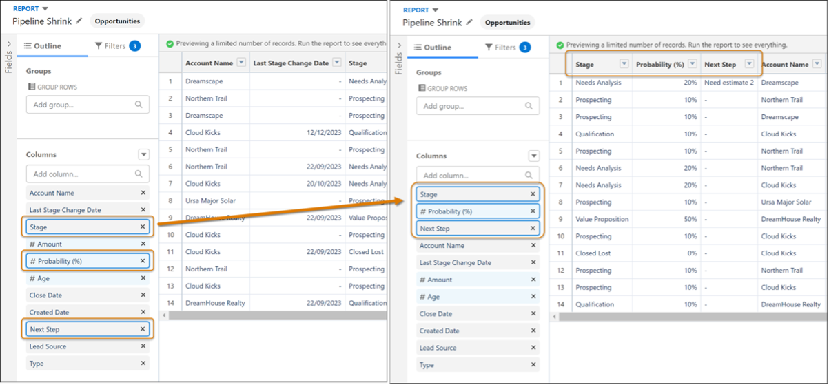Click search icon in right Add column field
829x387 pixels.
[x=529, y=176]
